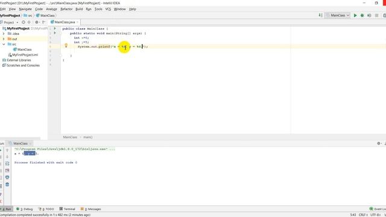Screen dimensions: 386x217
Task: Click the Print icon in Run console toolbar
Action: click(x=7, y=177)
